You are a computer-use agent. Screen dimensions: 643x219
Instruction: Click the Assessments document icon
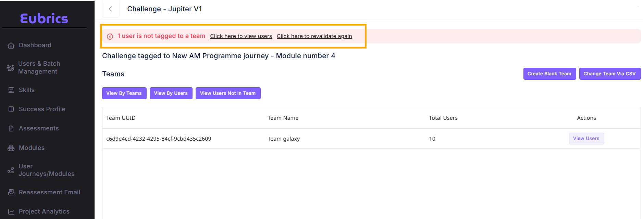[11, 129]
